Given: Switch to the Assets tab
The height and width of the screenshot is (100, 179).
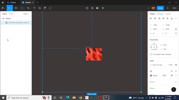Looking at the screenshot, I should [x=11, y=14].
